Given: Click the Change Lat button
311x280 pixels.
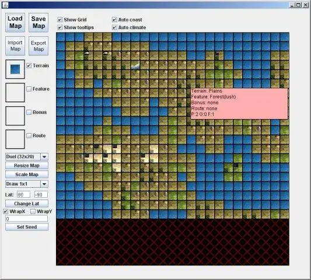Looking at the screenshot, I should tap(27, 204).
